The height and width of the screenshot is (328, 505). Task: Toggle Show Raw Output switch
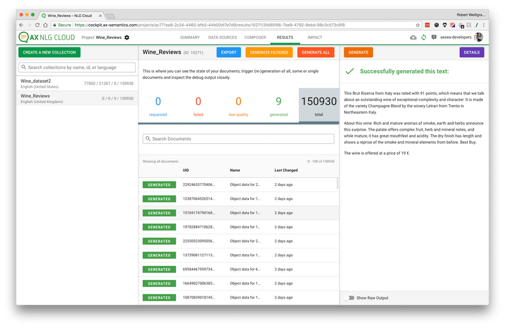coord(349,297)
